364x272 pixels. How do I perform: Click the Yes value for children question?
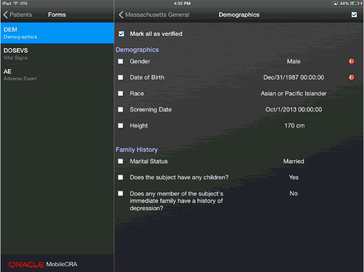coord(293,177)
